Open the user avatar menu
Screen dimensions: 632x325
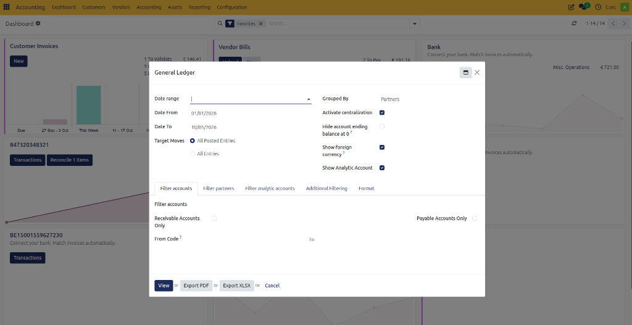pos(625,7)
